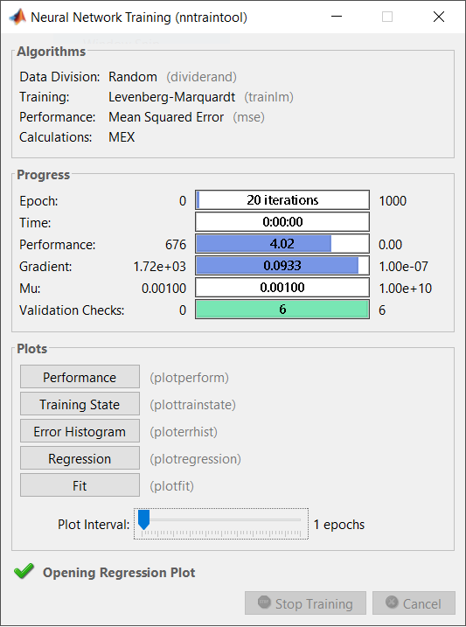
Task: Click the '(trainlm)' function label
Action: 268,97
